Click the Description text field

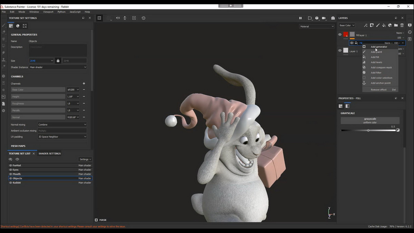pos(58,50)
